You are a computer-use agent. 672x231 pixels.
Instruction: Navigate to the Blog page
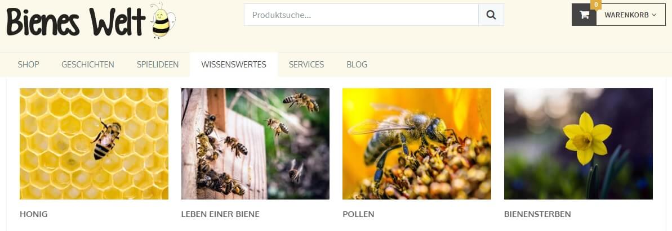click(357, 65)
